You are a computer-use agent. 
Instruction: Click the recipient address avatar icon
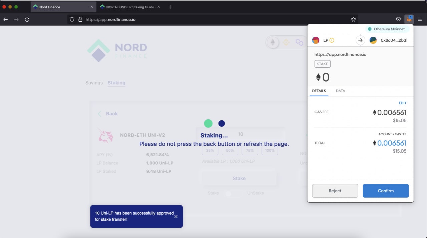[x=373, y=40]
